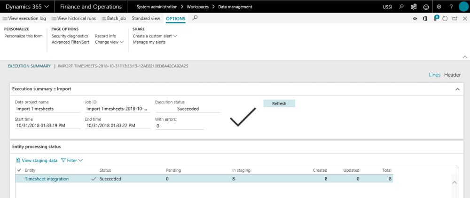Viewport: 470px width, 198px height.
Task: Open the settings gear icon
Action: click(439, 7)
